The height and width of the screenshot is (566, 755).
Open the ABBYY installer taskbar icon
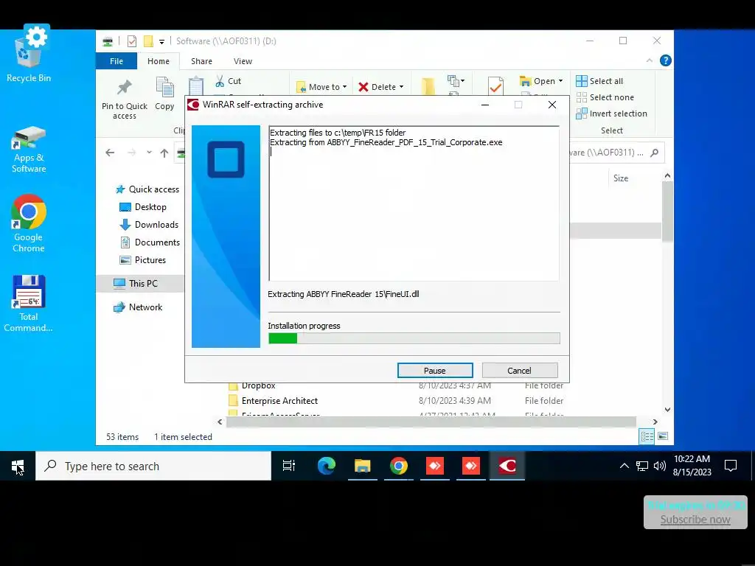[x=507, y=466]
